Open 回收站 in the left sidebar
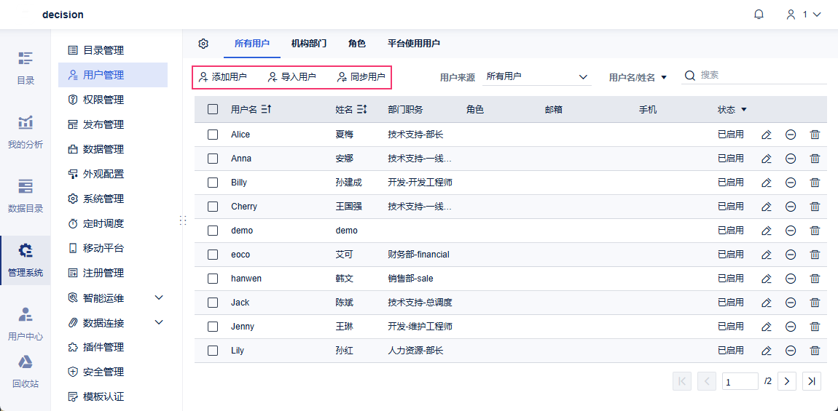The width and height of the screenshot is (838, 411). (x=26, y=371)
